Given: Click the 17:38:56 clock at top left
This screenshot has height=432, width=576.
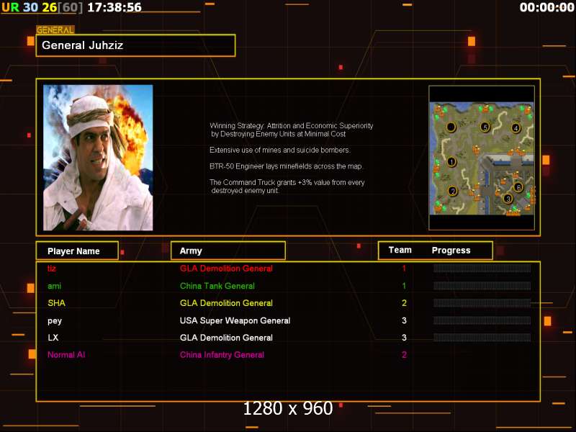Looking at the screenshot, I should [114, 7].
